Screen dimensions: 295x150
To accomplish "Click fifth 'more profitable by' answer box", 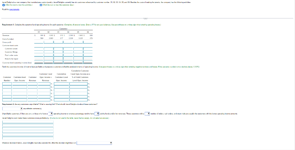I will [28, 134].
